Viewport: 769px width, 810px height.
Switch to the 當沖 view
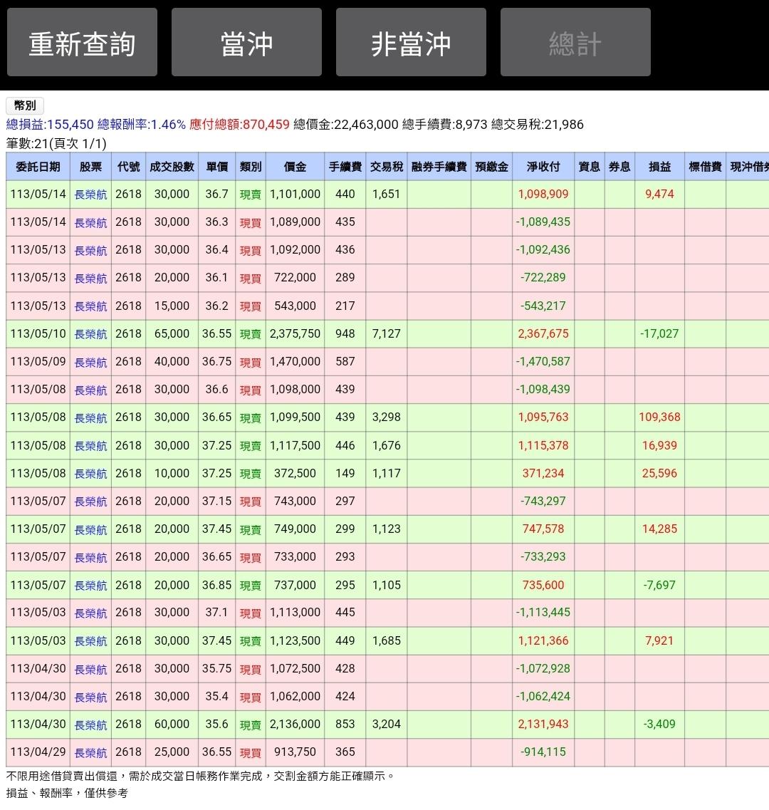click(x=246, y=43)
